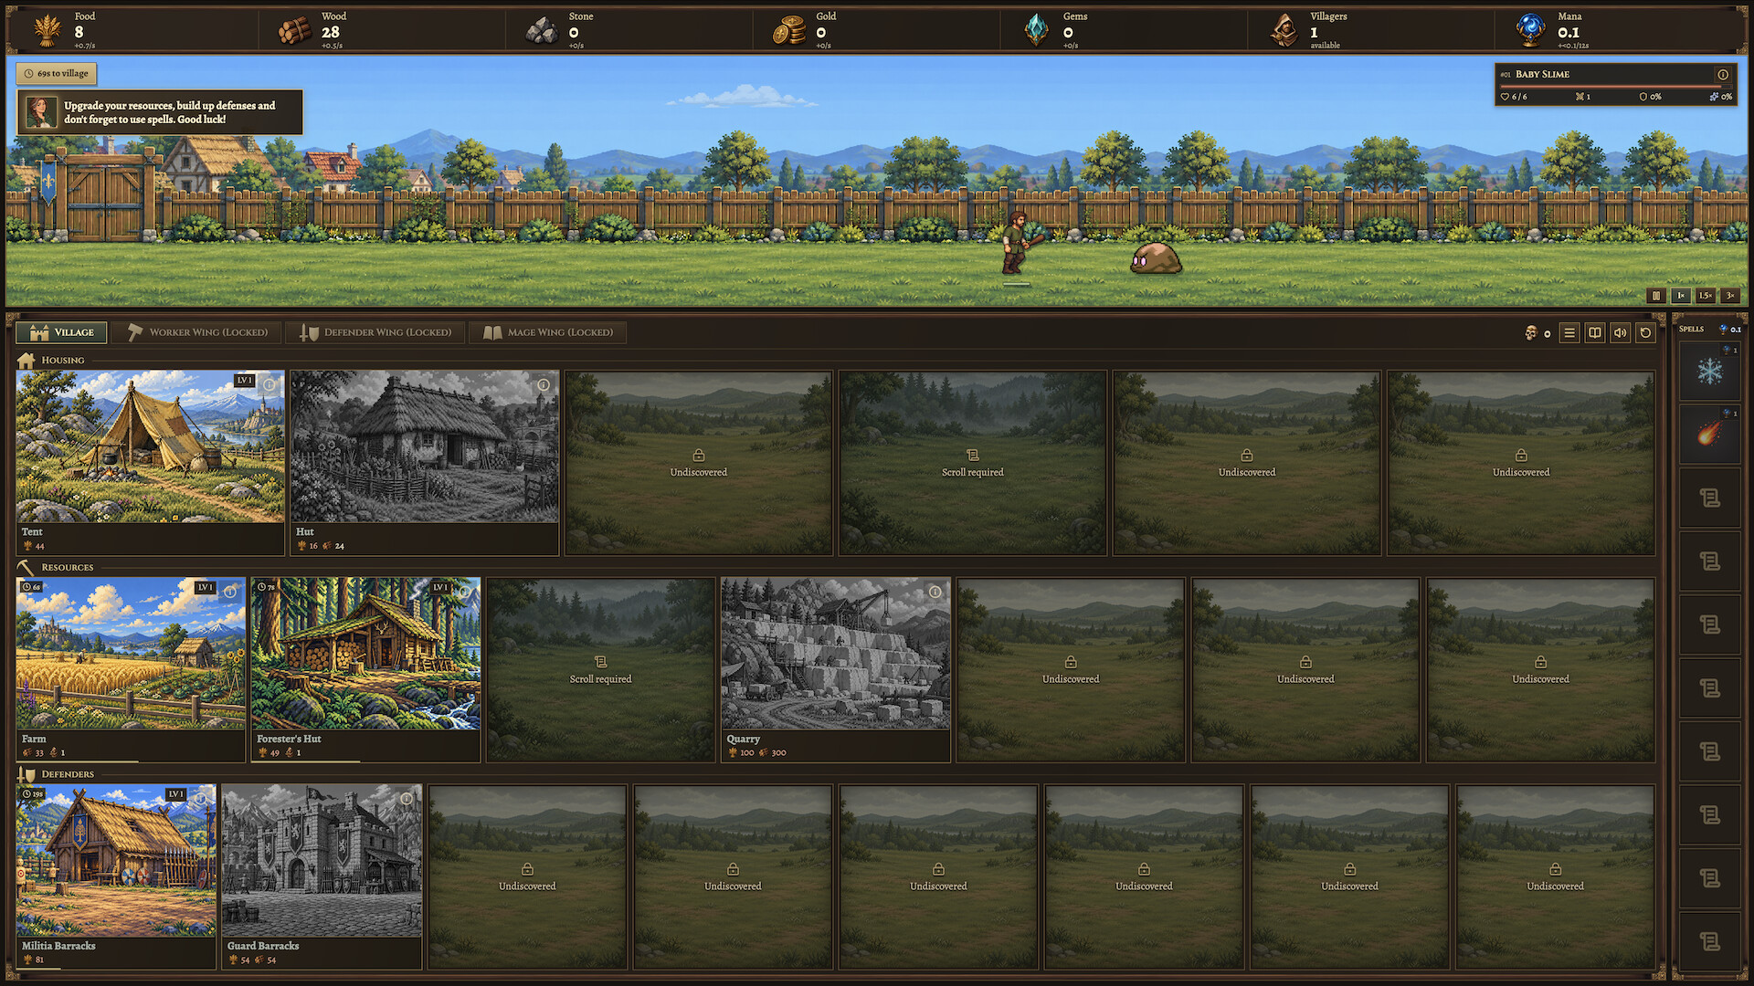Click the circular-arrow reset icon
Image resolution: width=1754 pixels, height=986 pixels.
tap(1646, 333)
